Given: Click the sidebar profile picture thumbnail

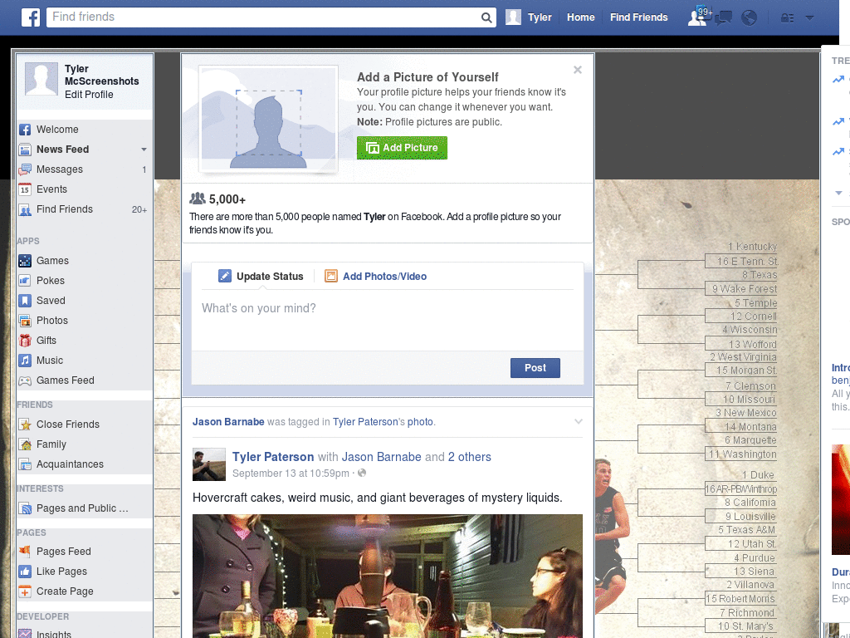Looking at the screenshot, I should tap(42, 79).
